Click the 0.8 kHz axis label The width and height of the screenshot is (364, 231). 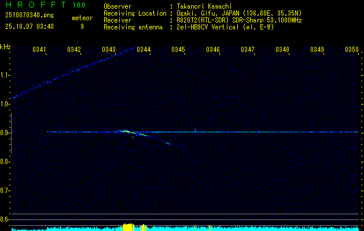click(5, 162)
